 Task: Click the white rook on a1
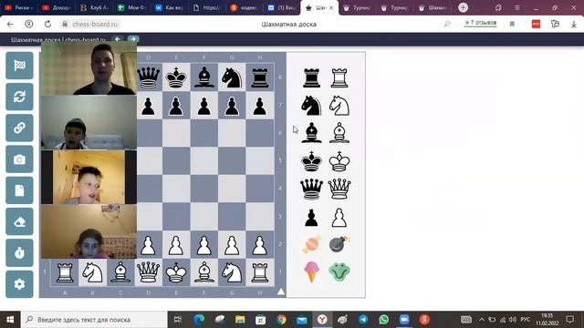(65, 272)
